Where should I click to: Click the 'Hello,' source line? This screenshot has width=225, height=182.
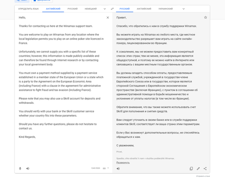click(22, 18)
